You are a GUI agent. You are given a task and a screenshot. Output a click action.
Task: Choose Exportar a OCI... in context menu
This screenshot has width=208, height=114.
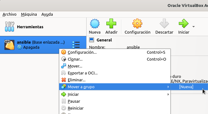pos(115,73)
